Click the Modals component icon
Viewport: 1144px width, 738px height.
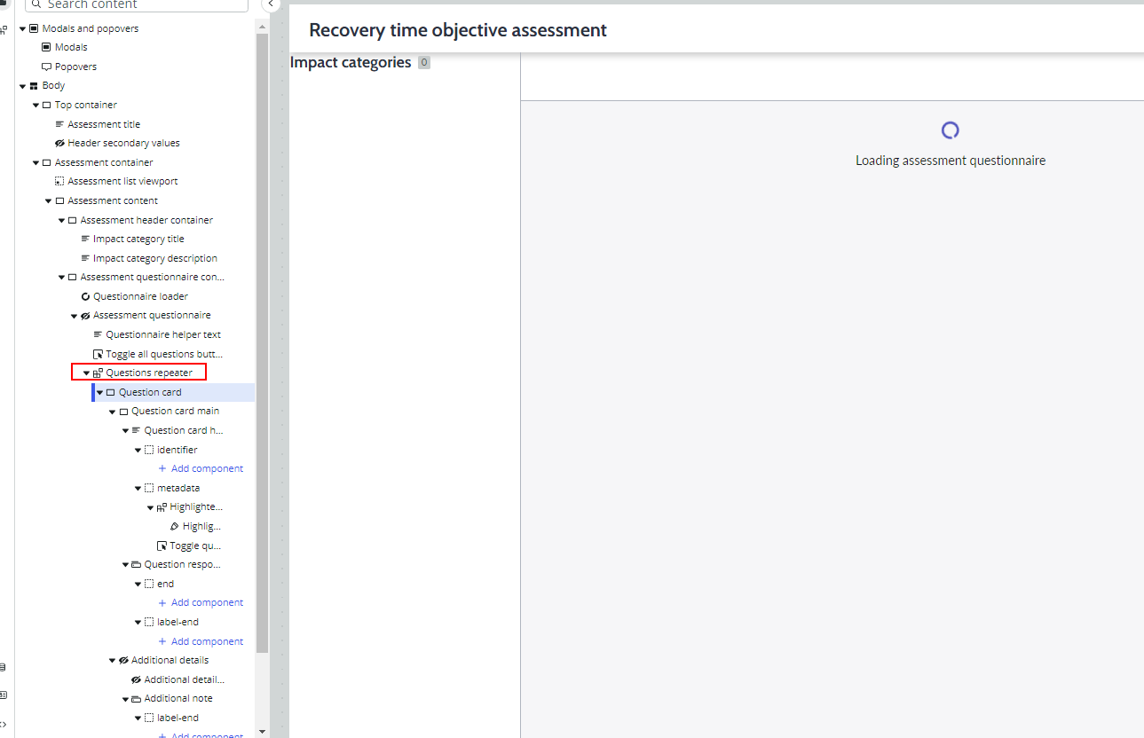tap(46, 47)
